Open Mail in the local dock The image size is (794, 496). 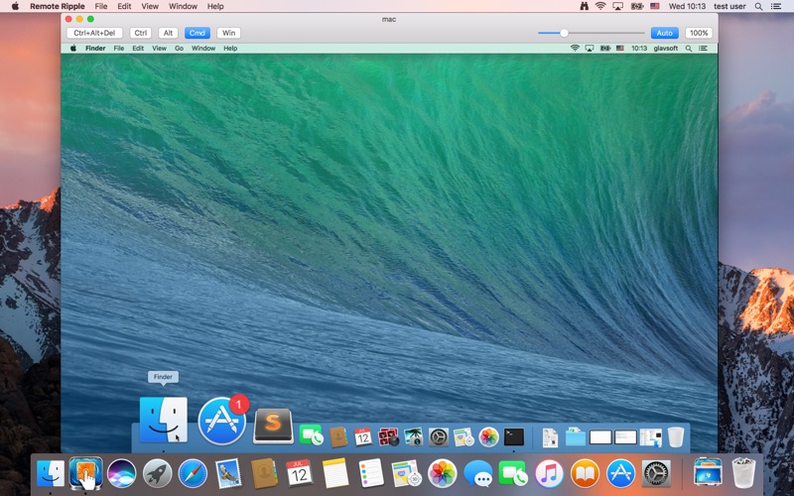coord(228,474)
